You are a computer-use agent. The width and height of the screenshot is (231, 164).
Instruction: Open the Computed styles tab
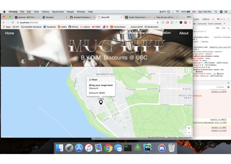coord(202,24)
